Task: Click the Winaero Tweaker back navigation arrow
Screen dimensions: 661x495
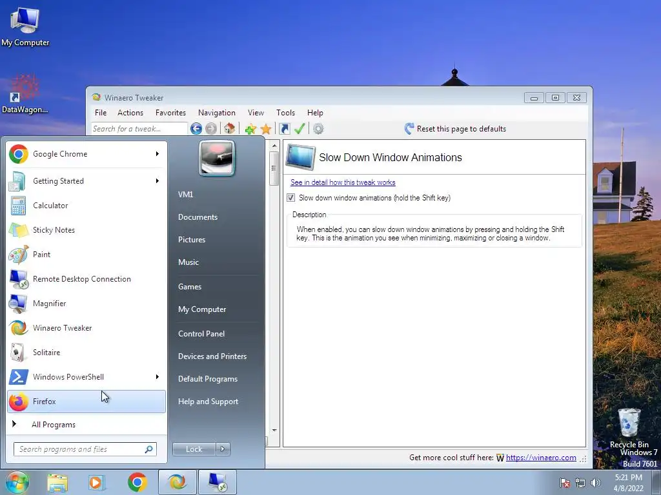Action: (x=196, y=129)
